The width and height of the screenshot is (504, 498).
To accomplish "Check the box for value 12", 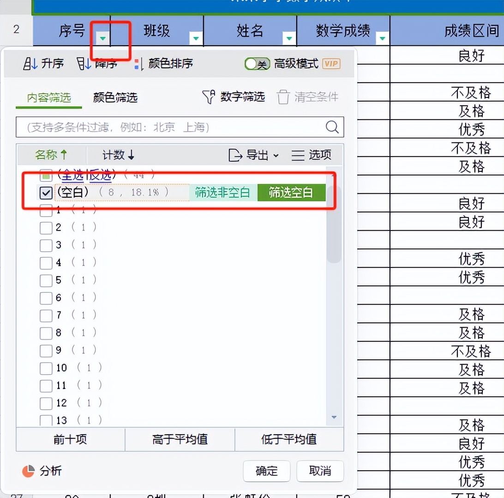I will click(x=46, y=403).
